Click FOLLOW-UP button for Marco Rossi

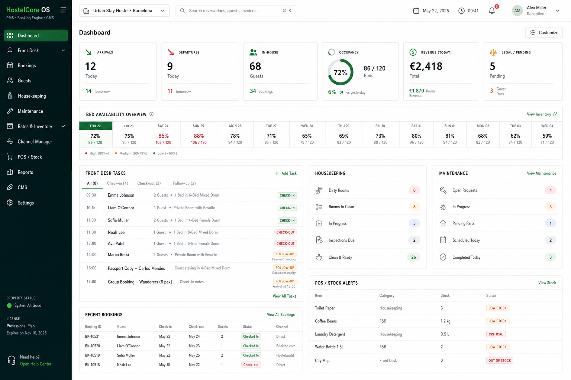click(x=285, y=254)
